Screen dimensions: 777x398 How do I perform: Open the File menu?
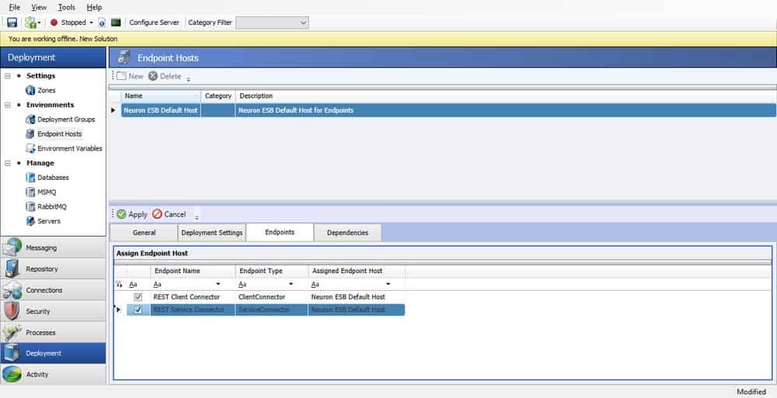(x=15, y=8)
